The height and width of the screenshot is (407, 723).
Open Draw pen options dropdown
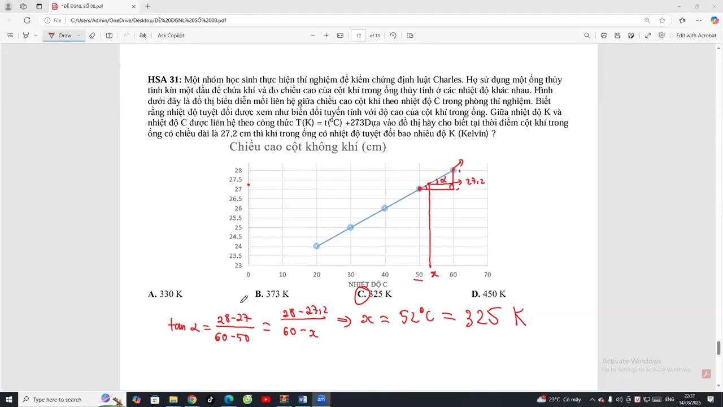79,35
